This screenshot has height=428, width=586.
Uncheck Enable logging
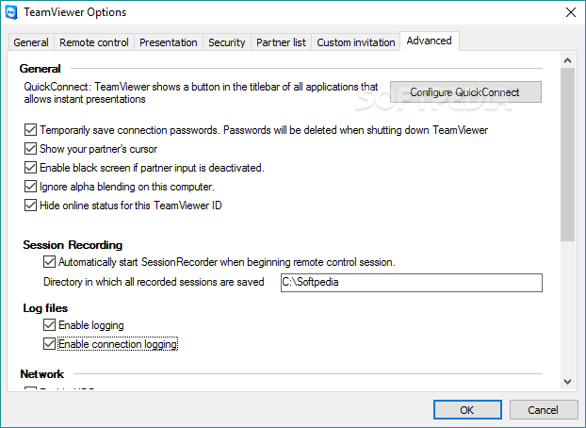click(x=49, y=324)
